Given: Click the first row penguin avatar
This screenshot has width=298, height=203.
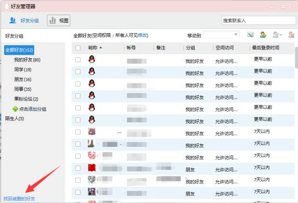Looking at the screenshot, I should pyautogui.click(x=92, y=59).
